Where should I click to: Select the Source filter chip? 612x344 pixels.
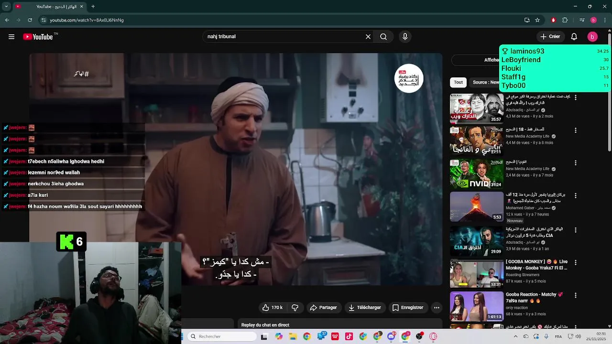click(485, 82)
